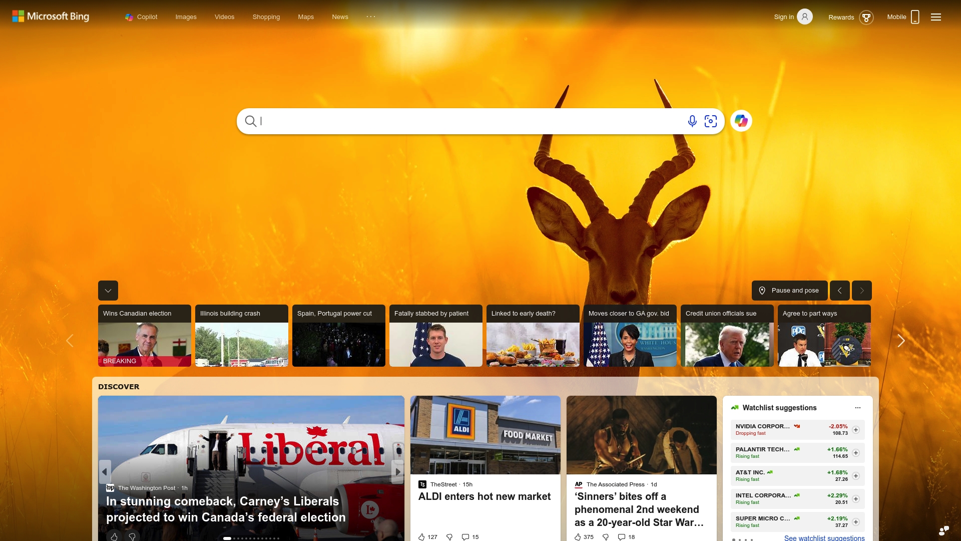Click the DISCOVER section heading
This screenshot has height=541, width=961.
pos(119,387)
